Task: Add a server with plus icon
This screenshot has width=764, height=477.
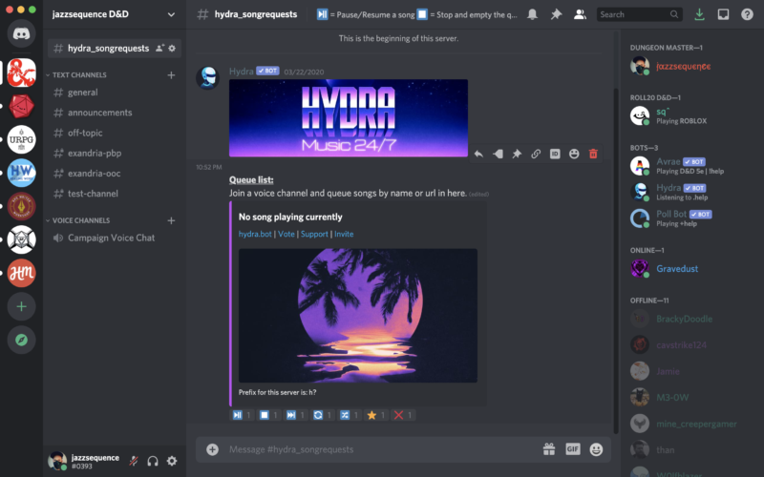Action: (x=21, y=306)
